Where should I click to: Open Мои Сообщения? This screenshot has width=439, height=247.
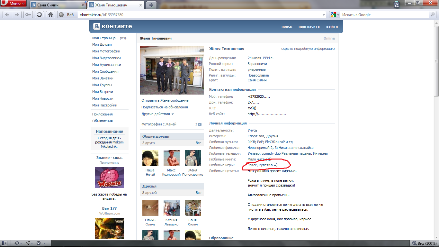point(105,71)
